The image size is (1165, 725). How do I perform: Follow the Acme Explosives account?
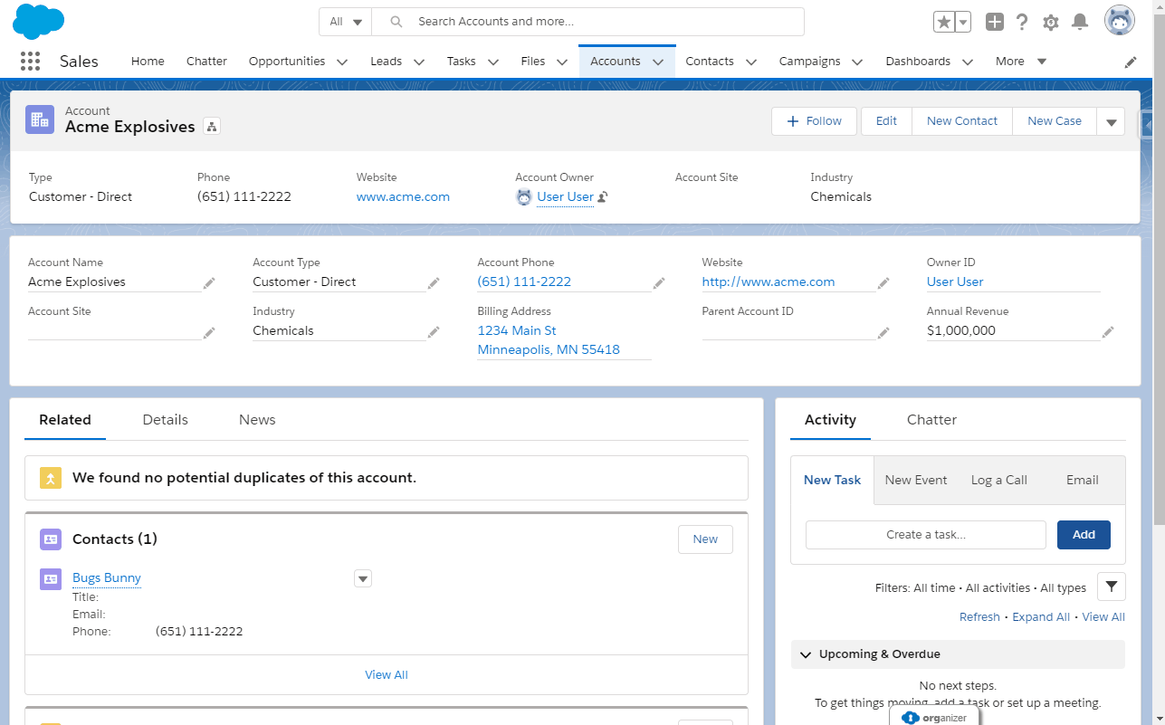(x=814, y=121)
